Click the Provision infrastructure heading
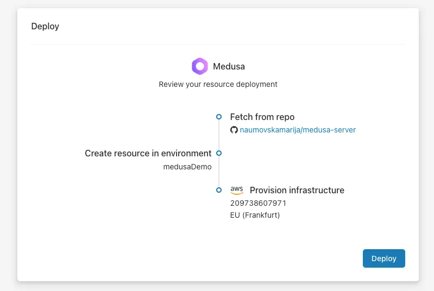This screenshot has height=291, width=434. 297,190
